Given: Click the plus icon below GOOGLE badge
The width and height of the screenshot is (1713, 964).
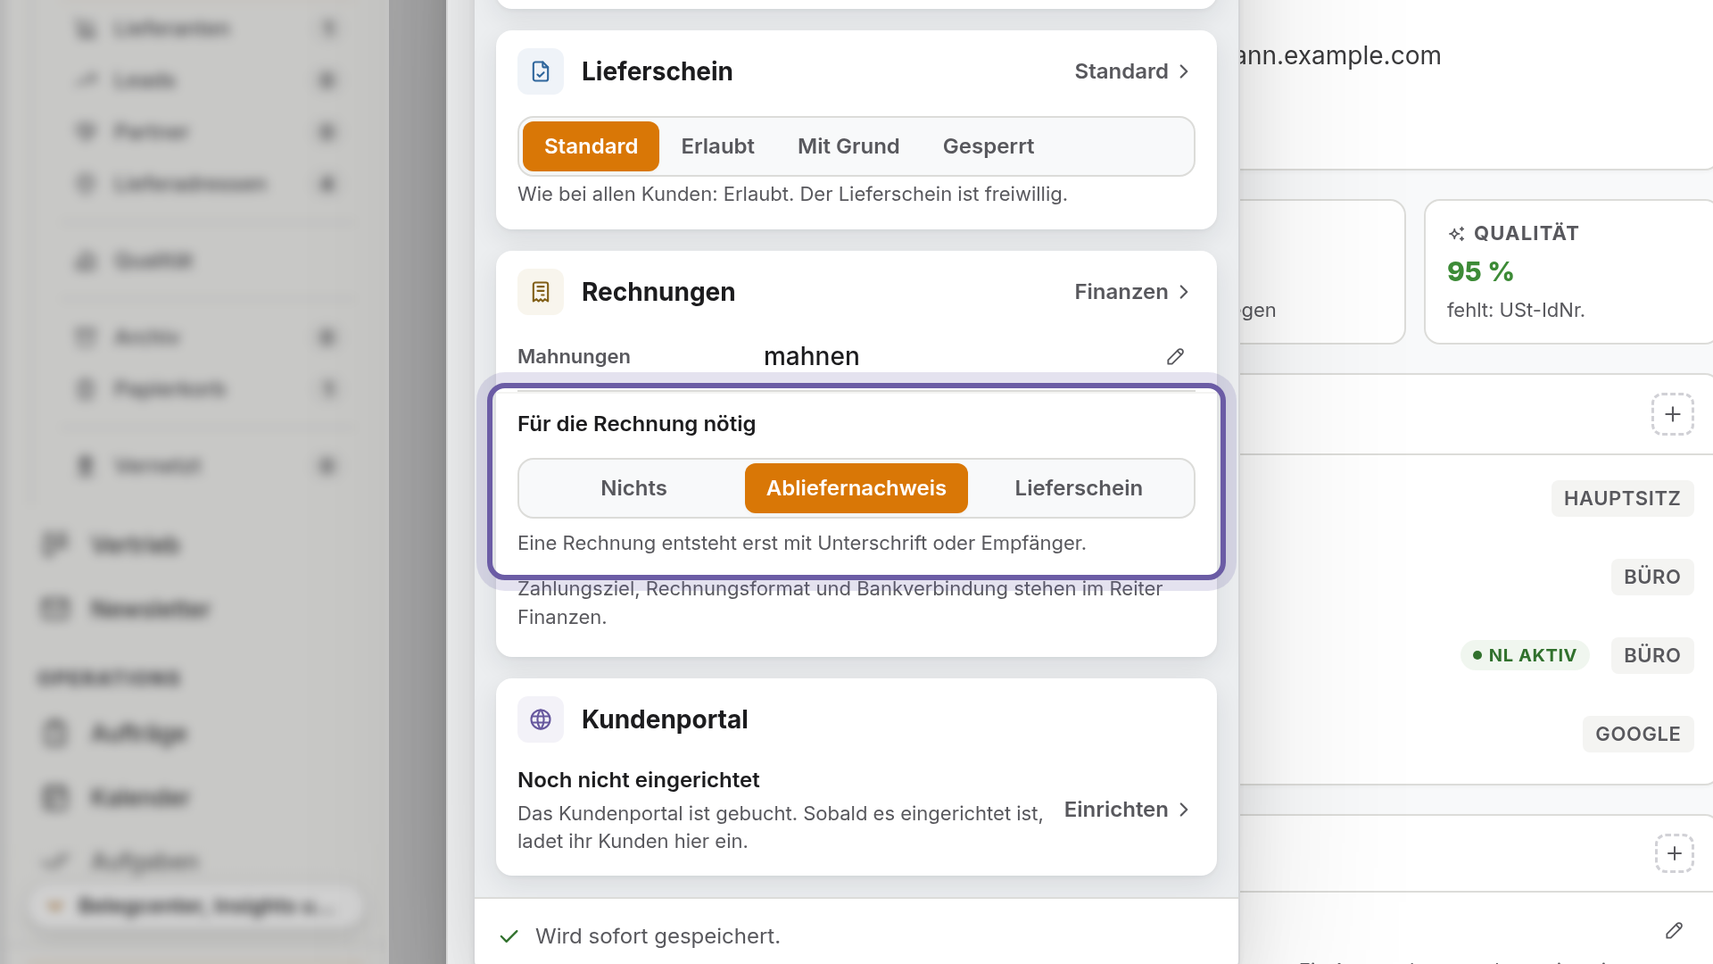Looking at the screenshot, I should pos(1675,853).
